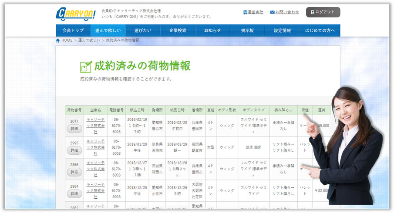This screenshot has height=213, width=394.
Task: Open 設定情報 in the navigation bar
Action: pyautogui.click(x=283, y=30)
